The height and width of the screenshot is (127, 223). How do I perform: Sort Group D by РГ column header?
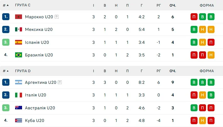[159, 71]
